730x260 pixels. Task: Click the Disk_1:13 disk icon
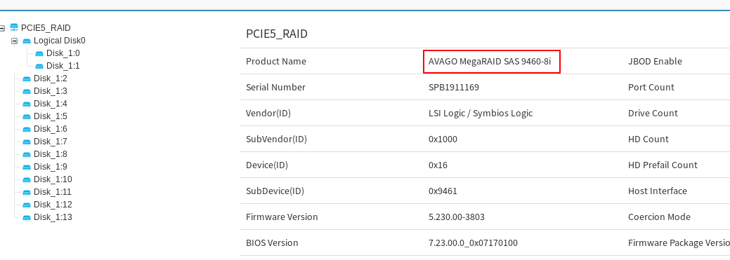(27, 217)
